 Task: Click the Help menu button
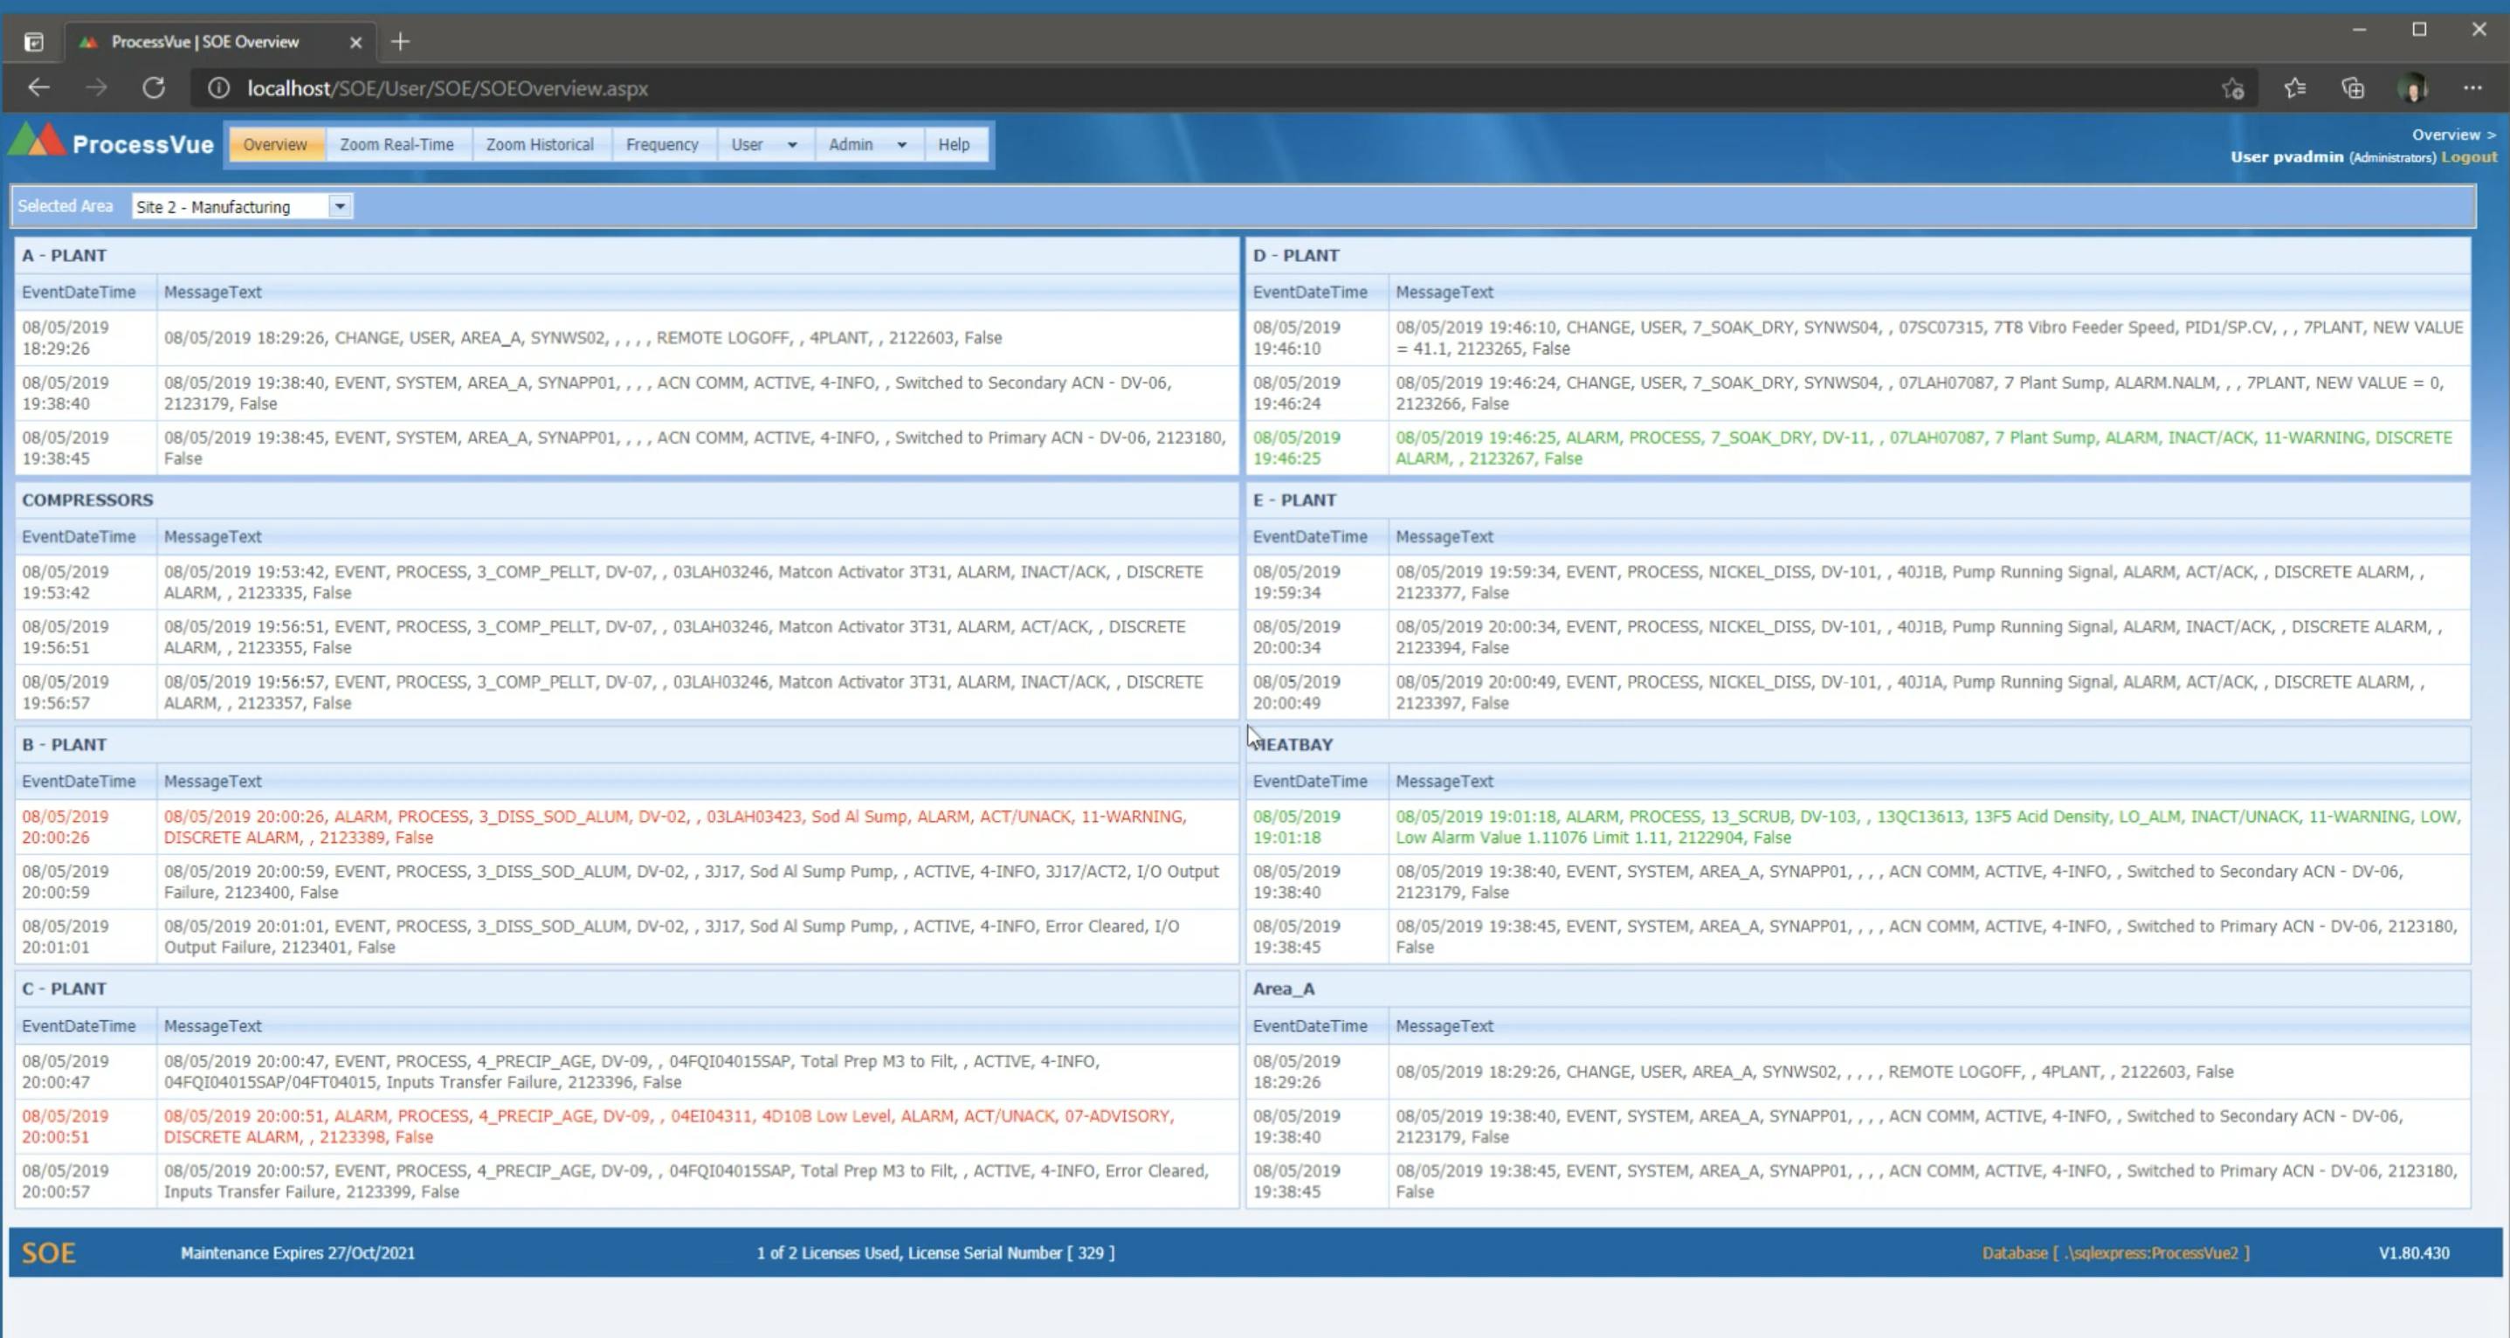pyautogui.click(x=953, y=144)
